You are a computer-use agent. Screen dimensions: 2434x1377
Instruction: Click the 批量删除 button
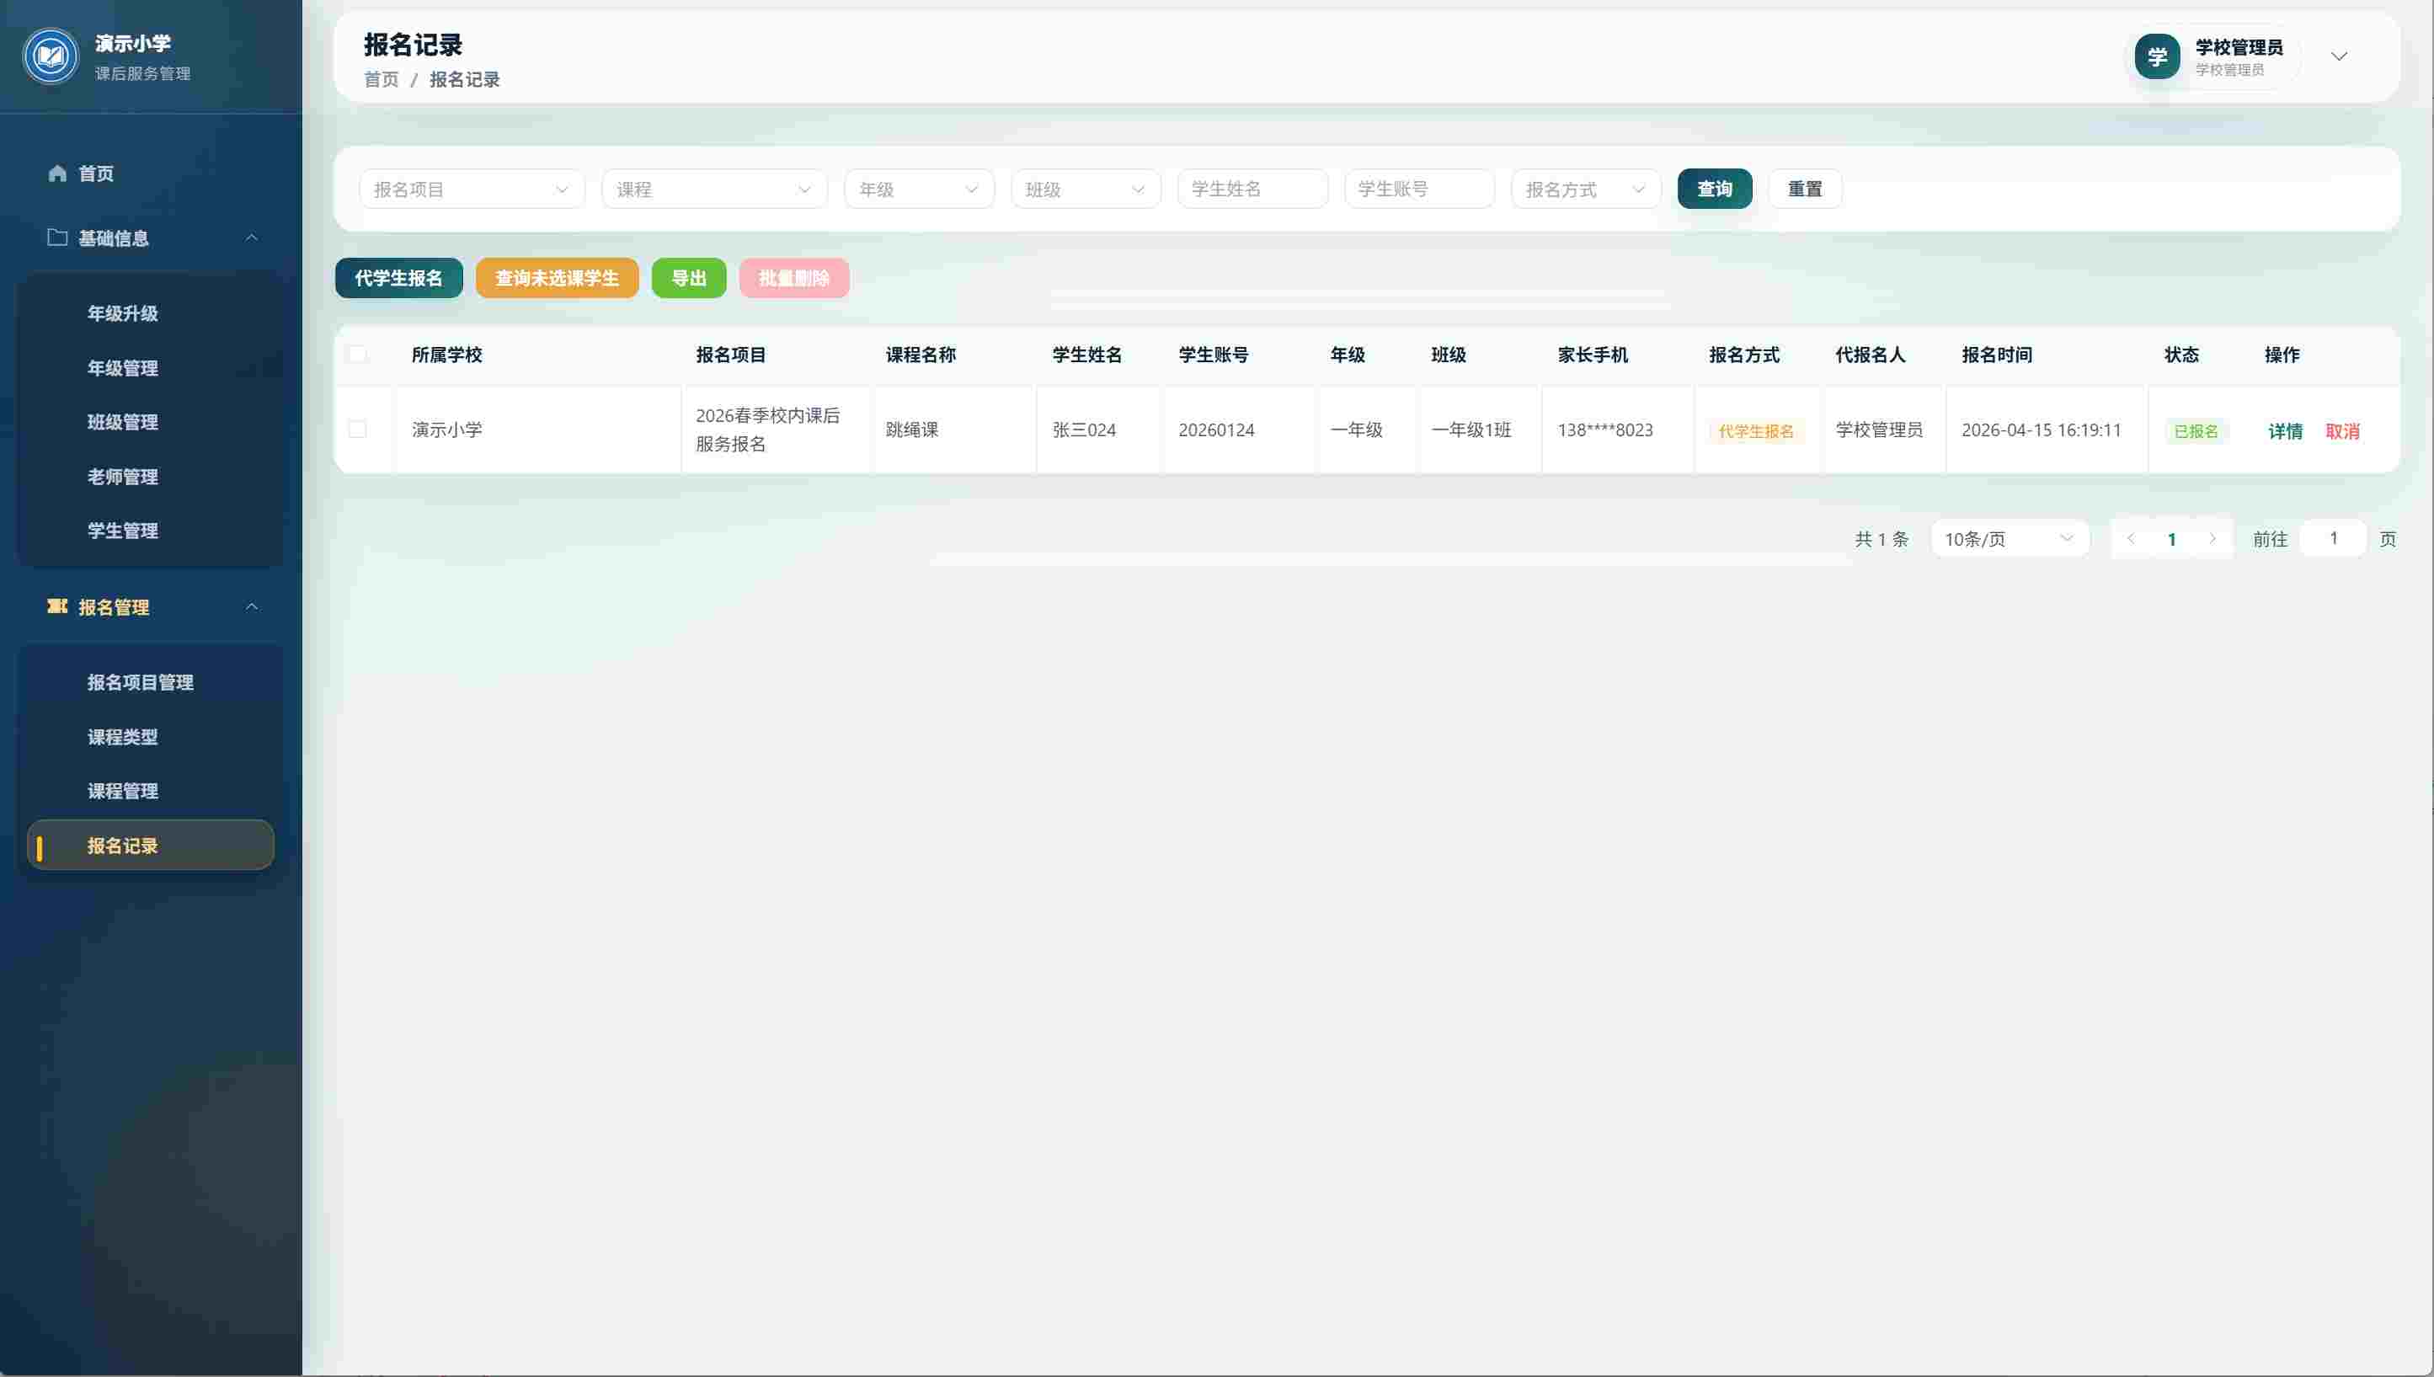[793, 278]
